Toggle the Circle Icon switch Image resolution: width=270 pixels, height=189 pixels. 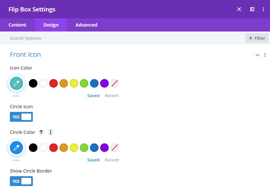point(21,117)
